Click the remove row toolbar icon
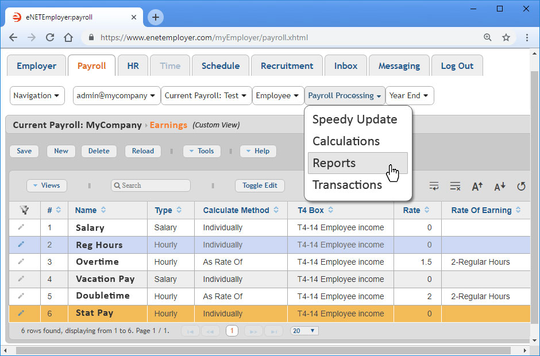The width and height of the screenshot is (540, 356). point(455,185)
